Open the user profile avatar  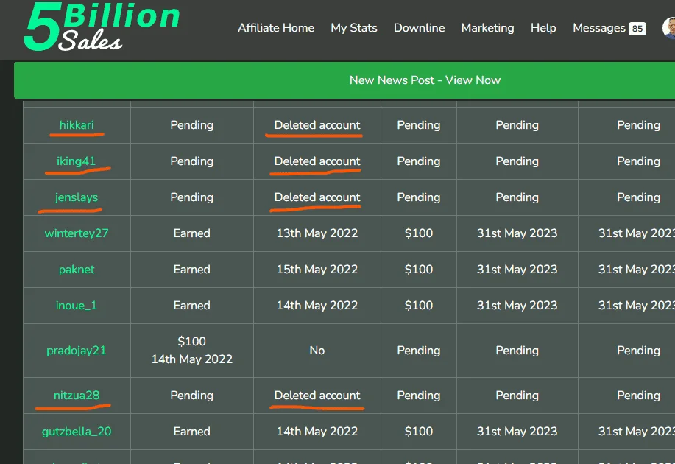click(668, 28)
